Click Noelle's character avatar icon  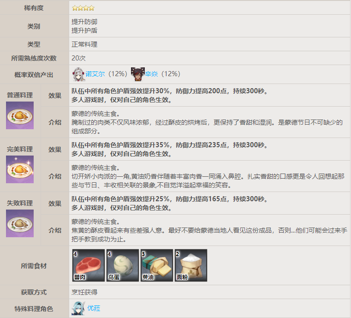[x=78, y=74]
